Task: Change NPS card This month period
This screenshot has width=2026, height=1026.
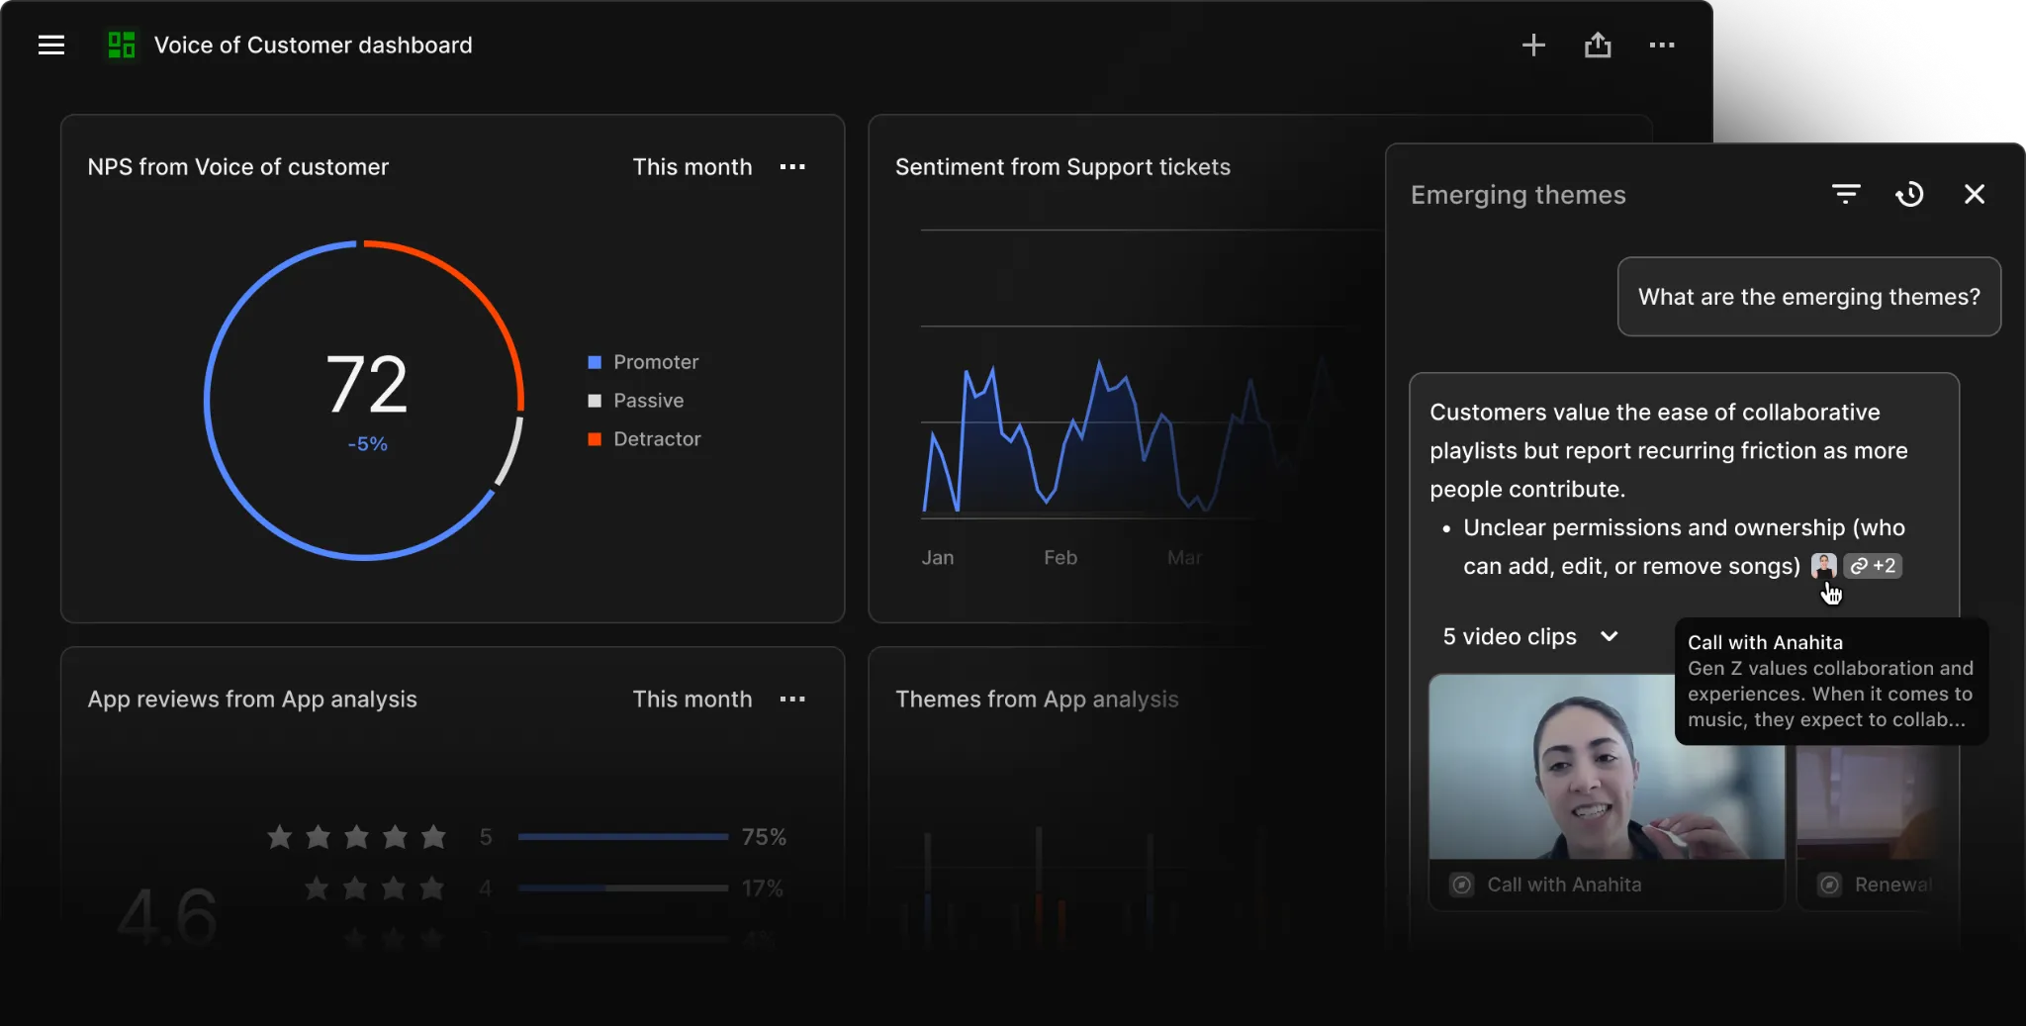Action: 692,167
